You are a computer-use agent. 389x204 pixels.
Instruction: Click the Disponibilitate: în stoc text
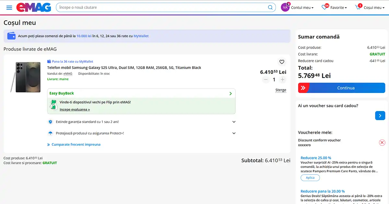pos(94,74)
